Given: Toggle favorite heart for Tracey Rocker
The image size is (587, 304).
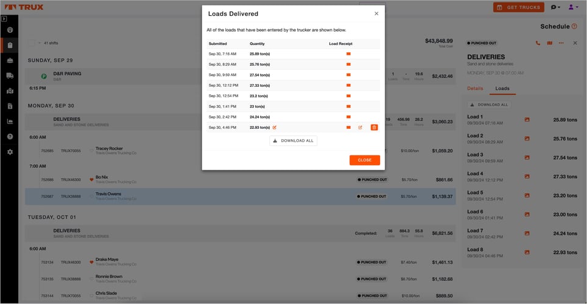Looking at the screenshot, I should coord(91,151).
